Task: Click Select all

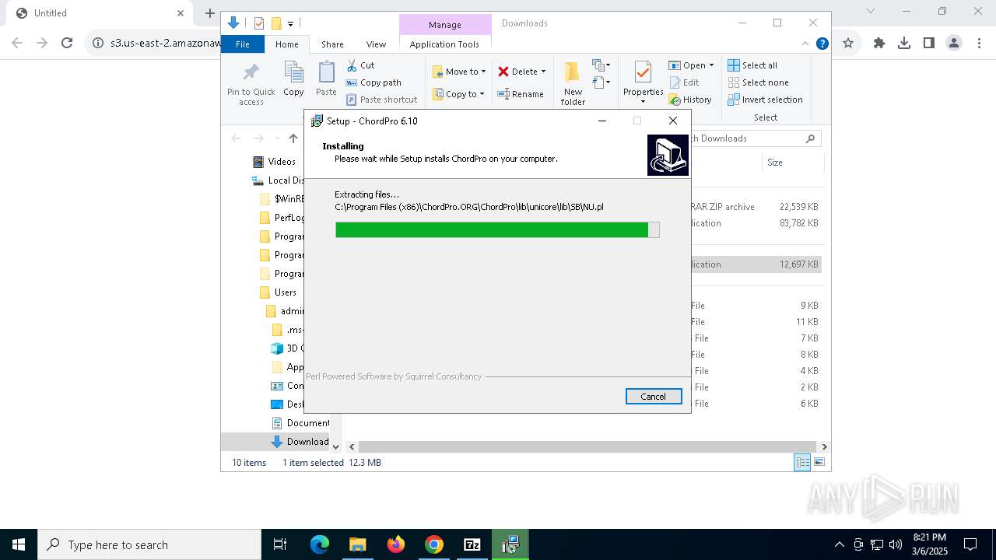Action: pos(752,65)
